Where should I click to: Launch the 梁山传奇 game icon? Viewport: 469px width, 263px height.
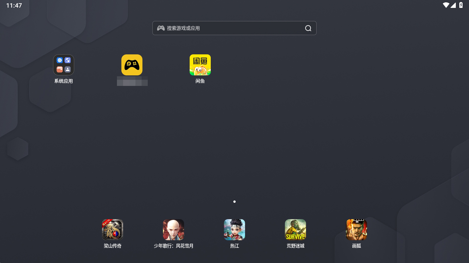coord(113,230)
